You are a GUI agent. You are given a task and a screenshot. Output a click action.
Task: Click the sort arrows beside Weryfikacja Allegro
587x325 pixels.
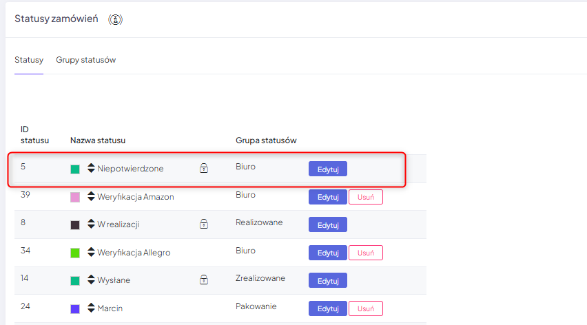coord(91,253)
